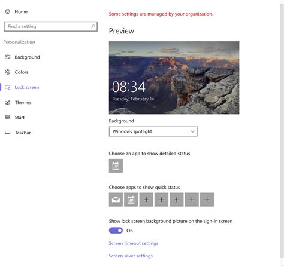The image size is (284, 267).
Task: Select Lock screen settings page
Action: click(x=27, y=87)
